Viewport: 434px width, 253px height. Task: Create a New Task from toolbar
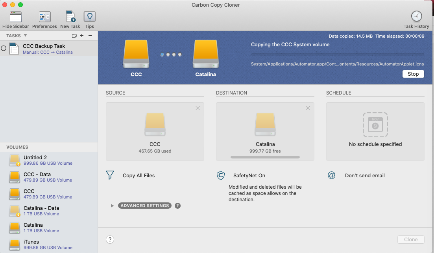(x=70, y=16)
